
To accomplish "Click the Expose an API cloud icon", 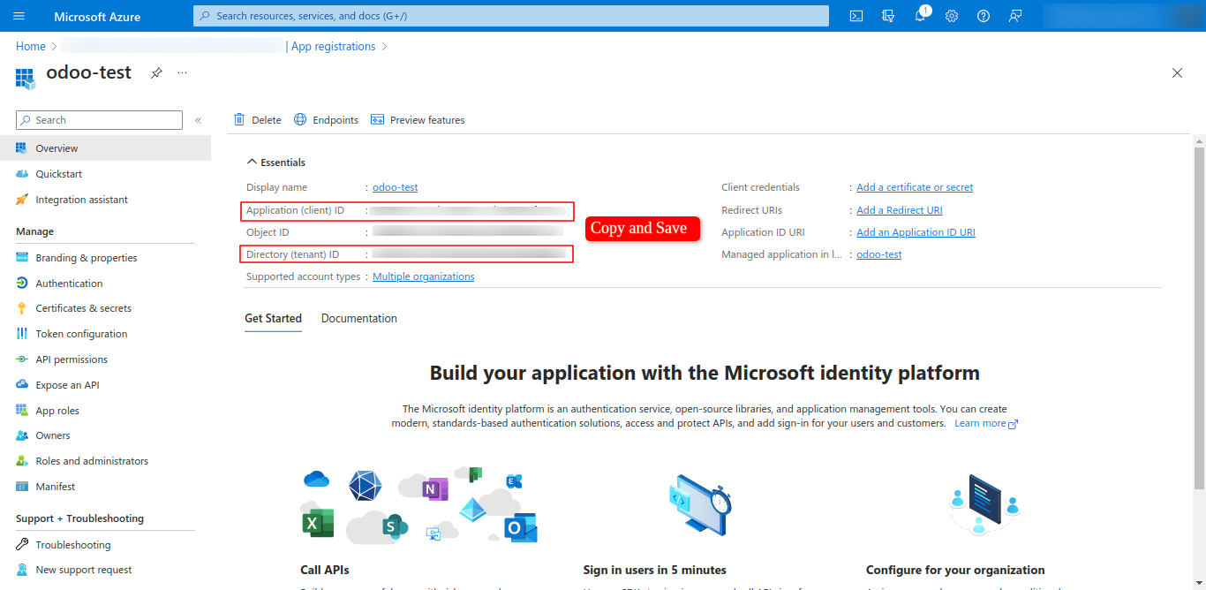I will [x=22, y=385].
